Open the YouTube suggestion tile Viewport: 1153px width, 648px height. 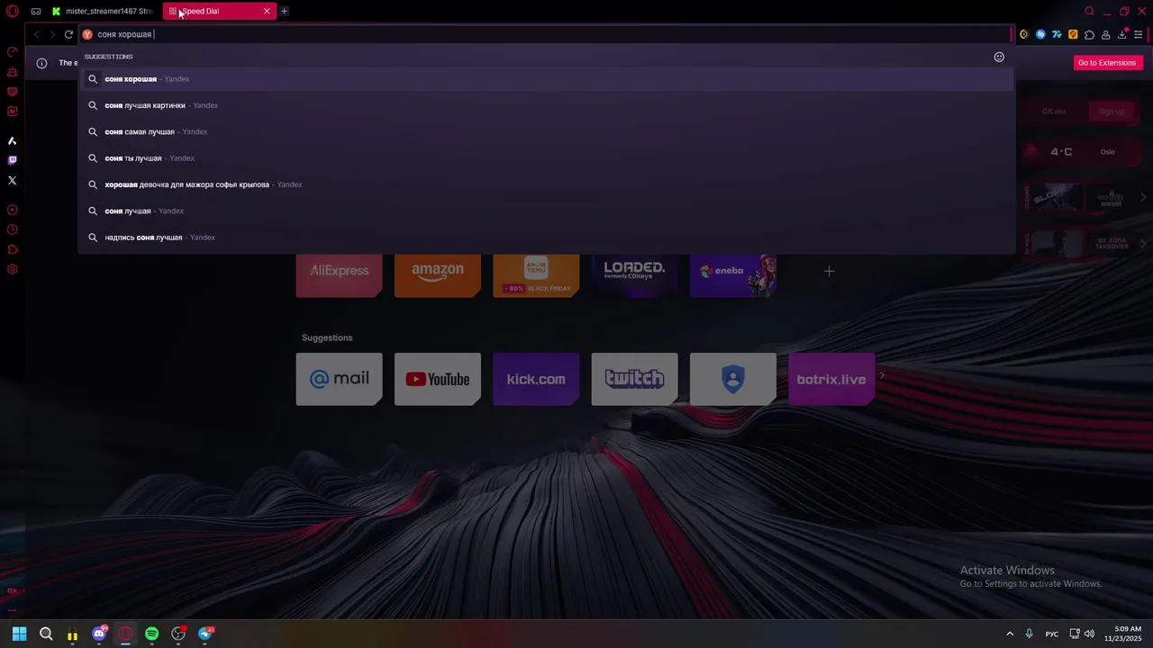pos(438,379)
